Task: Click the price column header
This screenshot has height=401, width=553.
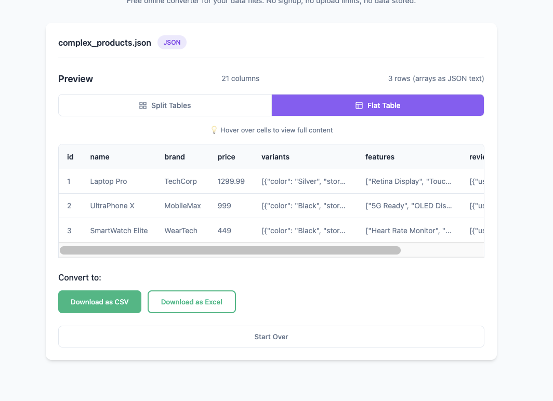Action: (x=226, y=157)
